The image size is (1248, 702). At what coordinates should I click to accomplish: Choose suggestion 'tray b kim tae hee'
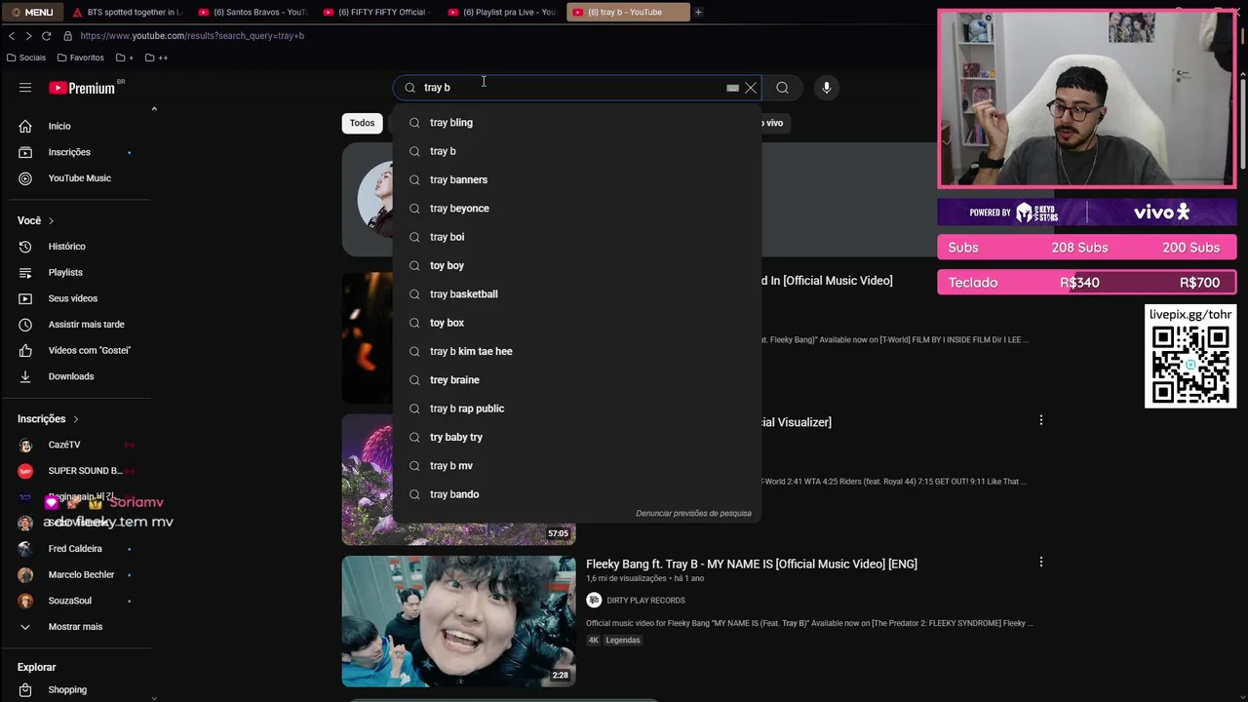(577, 351)
